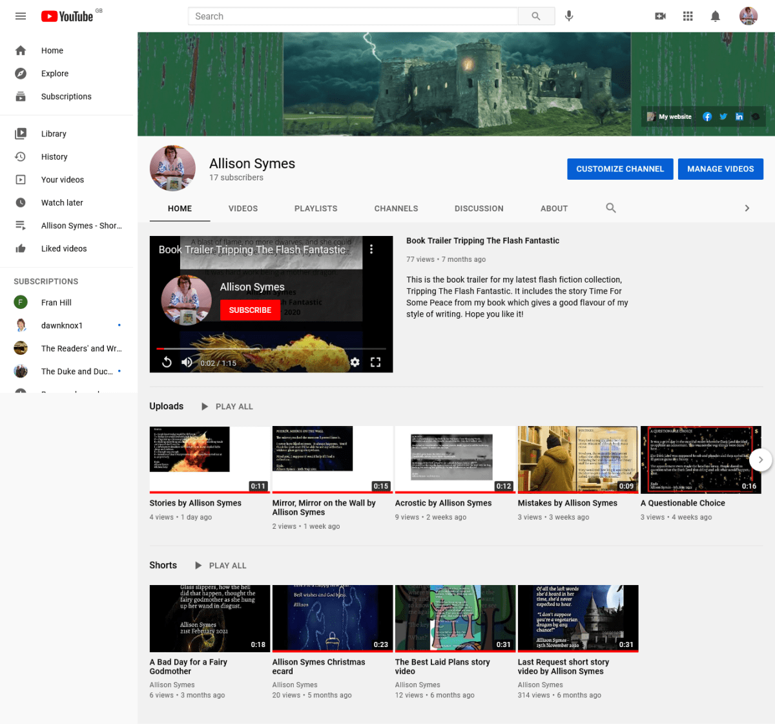Click the voice search microphone icon

(569, 16)
